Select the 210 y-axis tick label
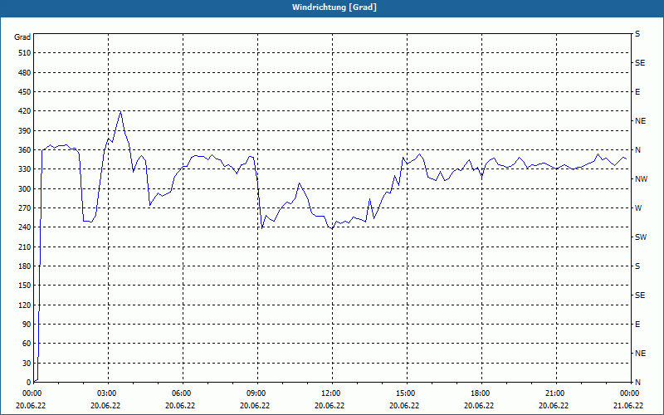This screenshot has height=415, width=664. [x=25, y=247]
